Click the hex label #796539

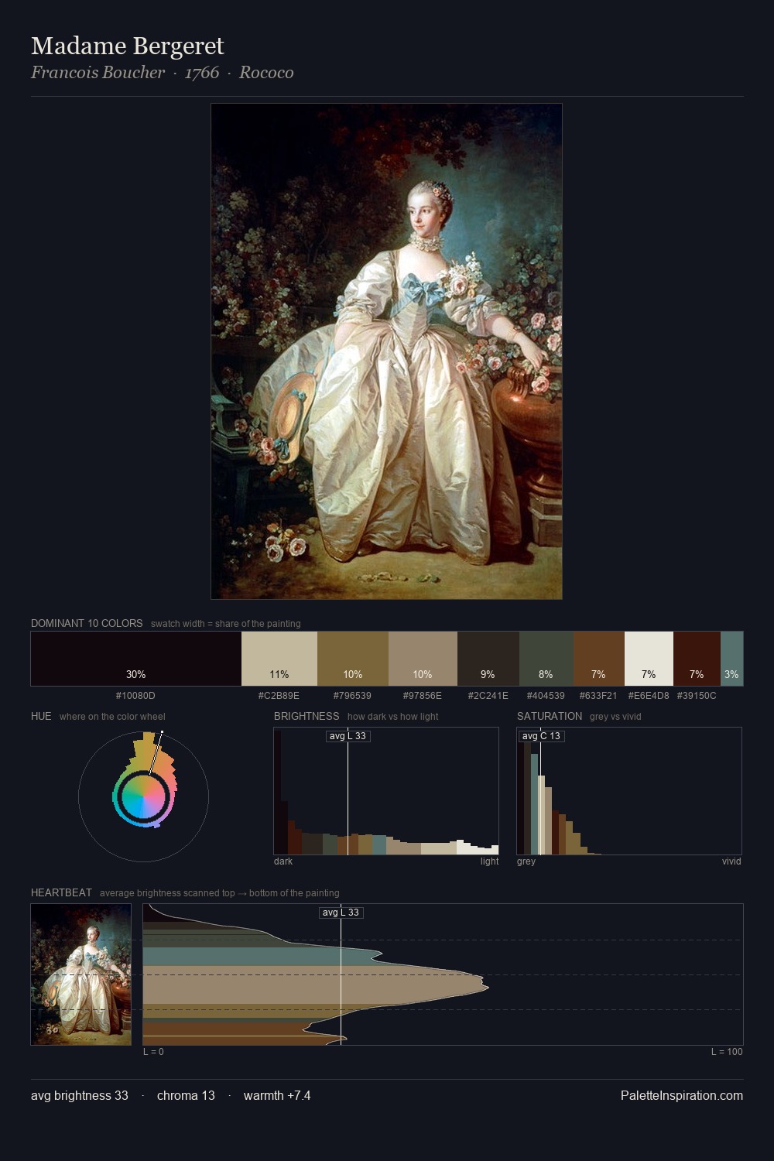point(352,696)
